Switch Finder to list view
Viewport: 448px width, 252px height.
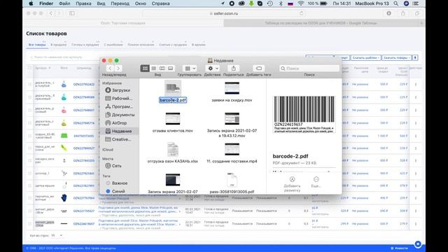tap(154, 69)
